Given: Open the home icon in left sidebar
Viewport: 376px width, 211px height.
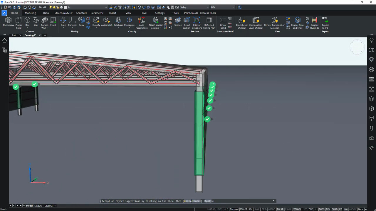Looking at the screenshot, I should pyautogui.click(x=4, y=40).
